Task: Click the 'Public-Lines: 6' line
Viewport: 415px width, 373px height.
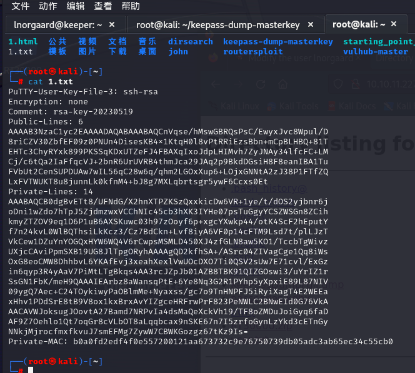Action: tap(46, 122)
